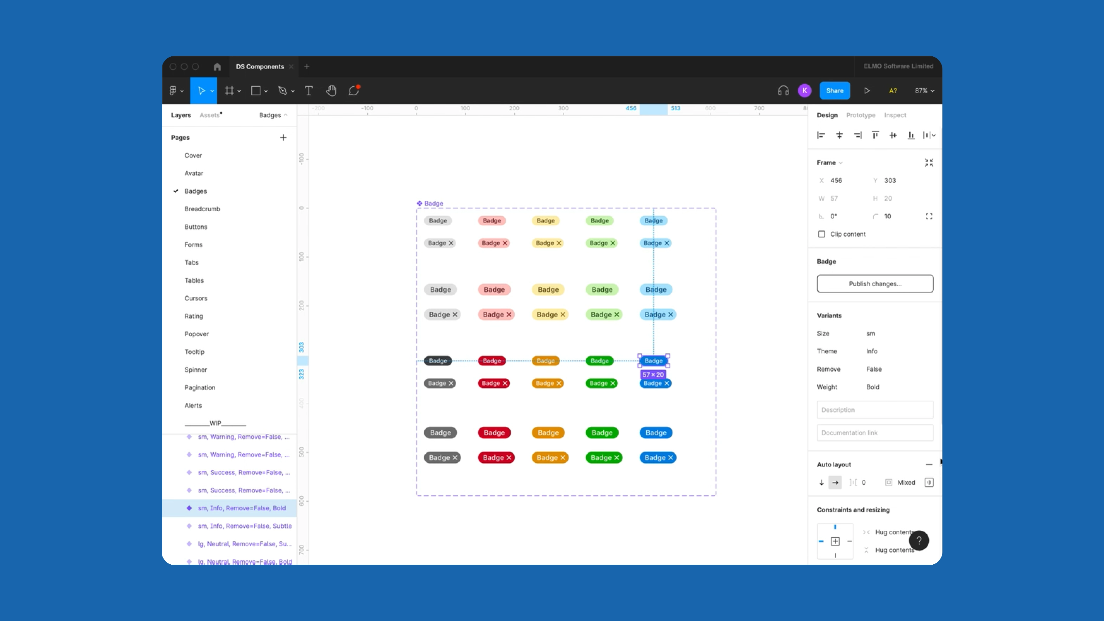Click the Description input field
1104x621 pixels.
coord(875,410)
